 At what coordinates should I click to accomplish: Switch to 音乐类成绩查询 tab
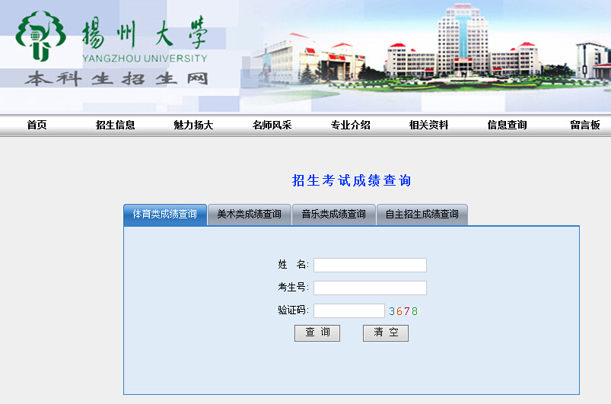334,215
